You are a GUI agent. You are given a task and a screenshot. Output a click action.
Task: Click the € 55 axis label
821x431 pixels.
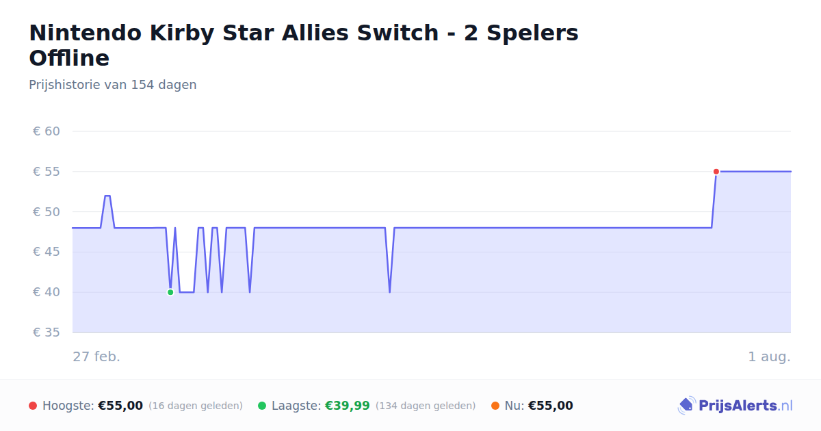click(47, 172)
